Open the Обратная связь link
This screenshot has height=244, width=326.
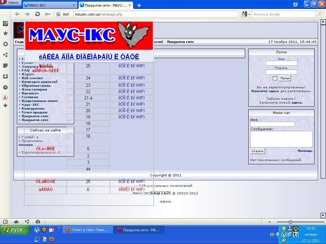36,86
